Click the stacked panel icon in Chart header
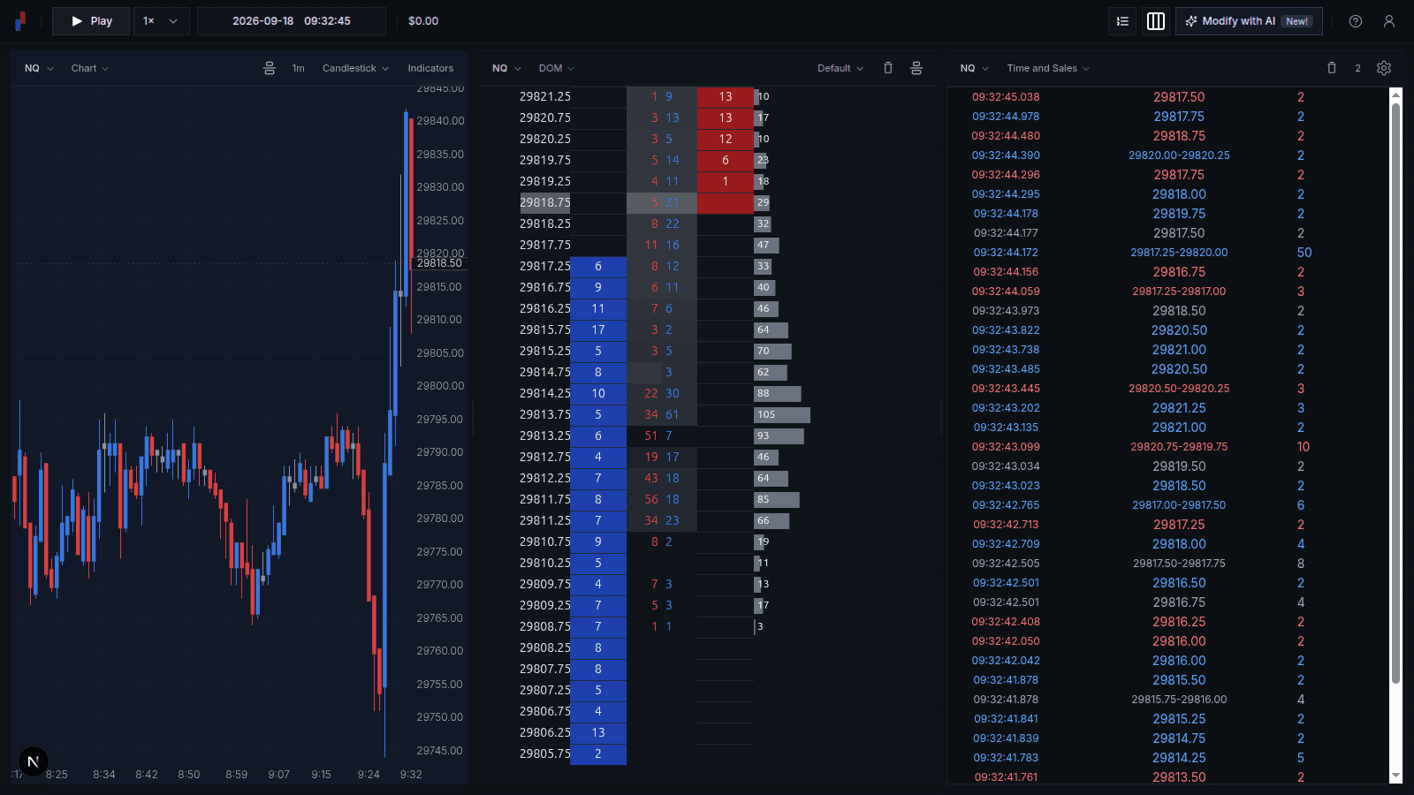Screen dimensions: 1414x795 (270, 68)
